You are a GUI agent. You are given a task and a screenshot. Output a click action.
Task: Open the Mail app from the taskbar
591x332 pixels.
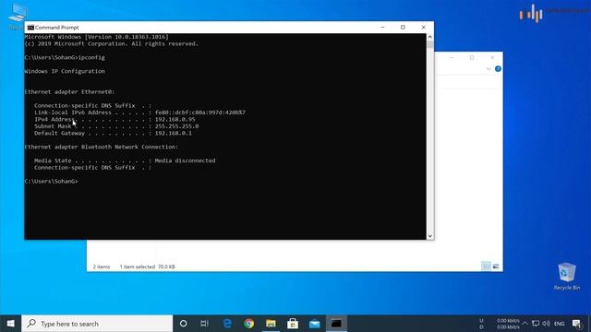(x=314, y=324)
